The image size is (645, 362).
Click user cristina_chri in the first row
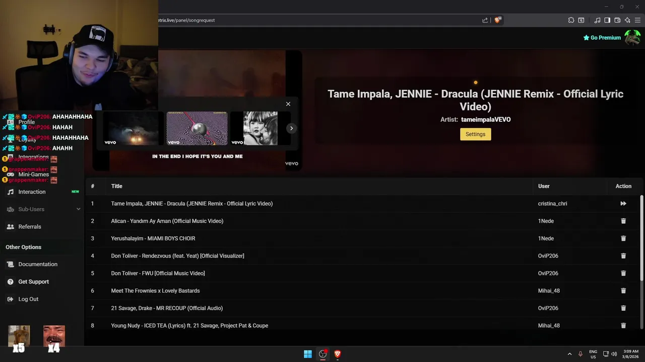[552, 204]
